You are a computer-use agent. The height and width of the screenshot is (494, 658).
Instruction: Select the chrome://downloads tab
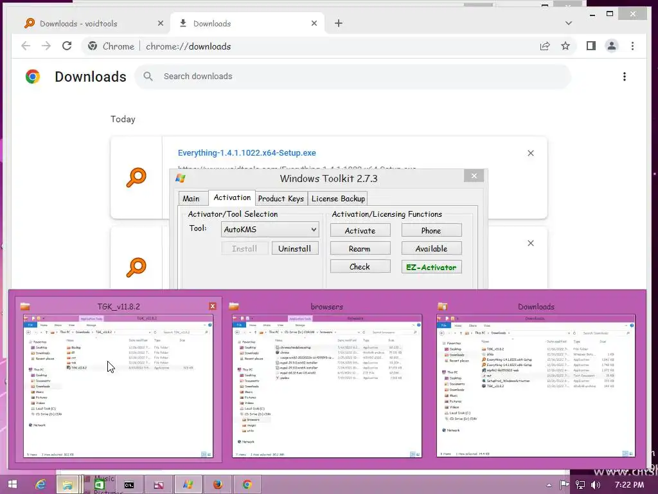(x=247, y=24)
